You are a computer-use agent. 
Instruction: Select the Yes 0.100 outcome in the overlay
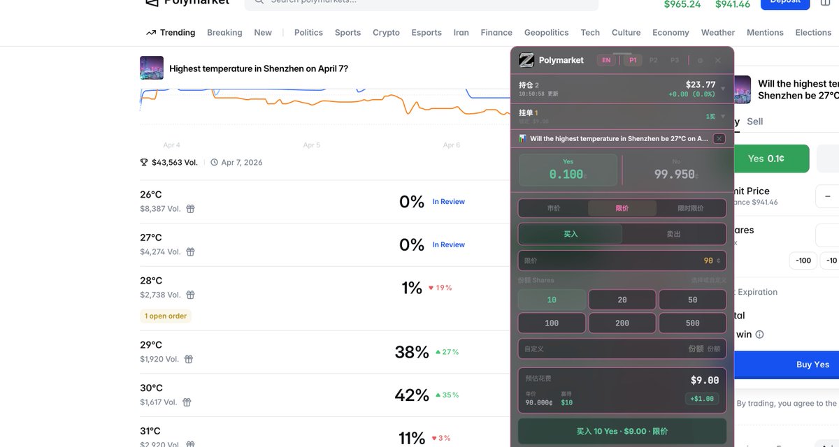[x=568, y=170]
